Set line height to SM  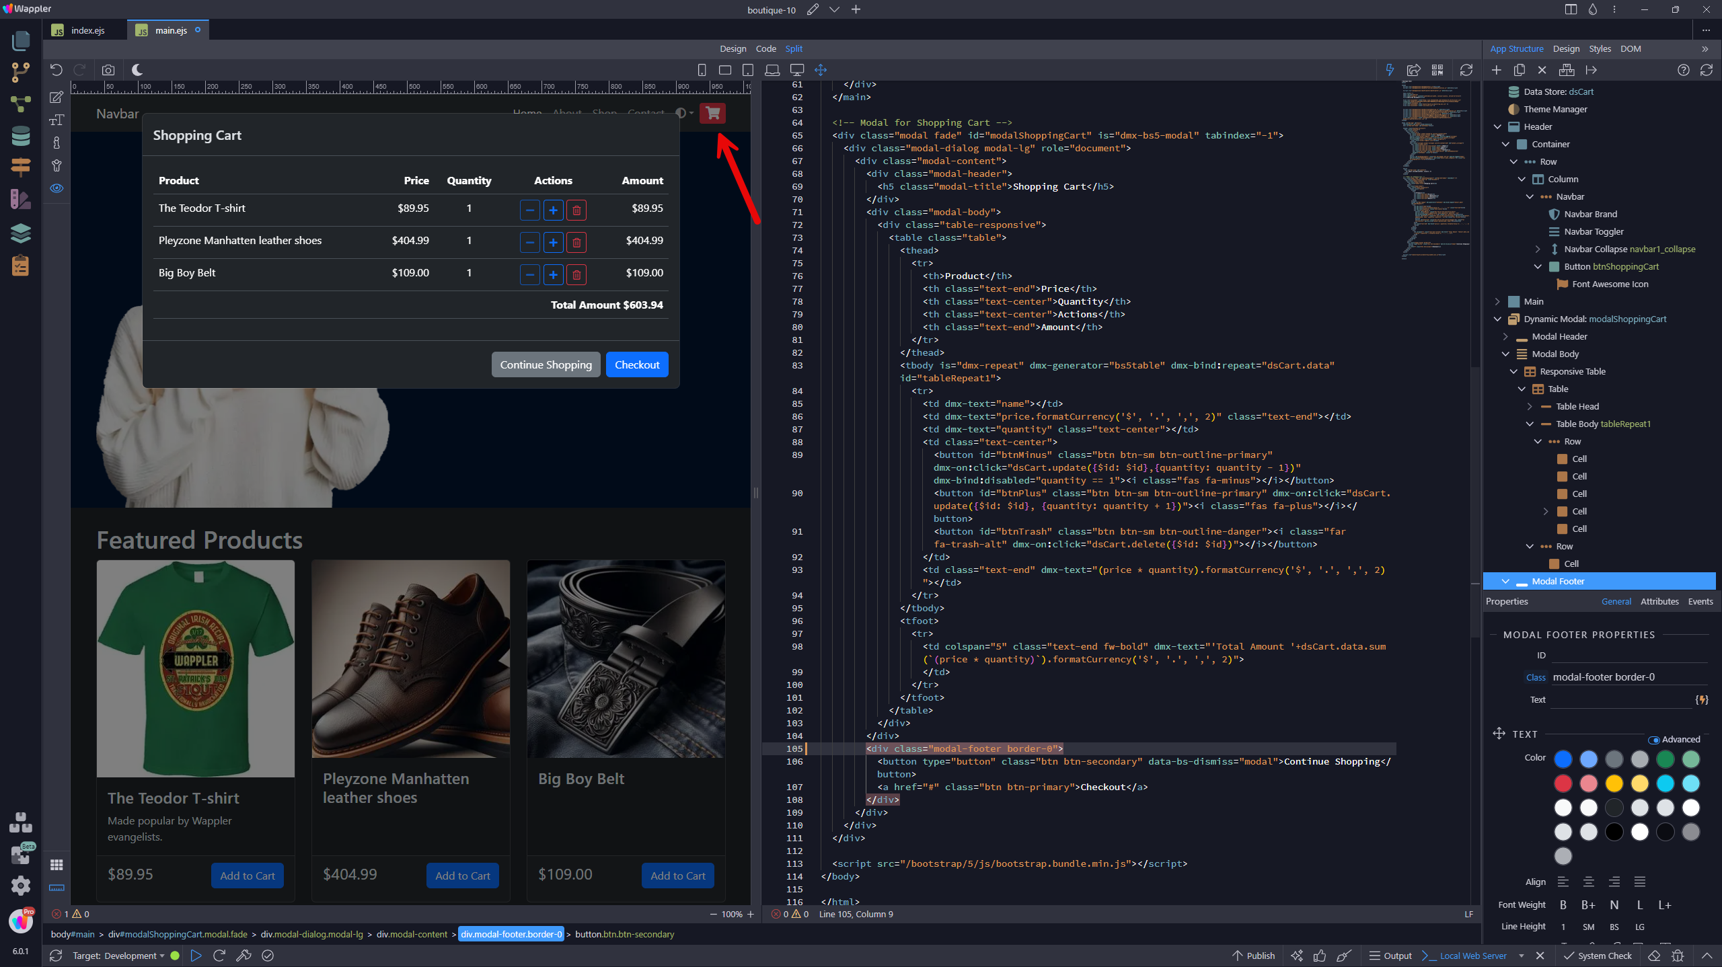1589,927
